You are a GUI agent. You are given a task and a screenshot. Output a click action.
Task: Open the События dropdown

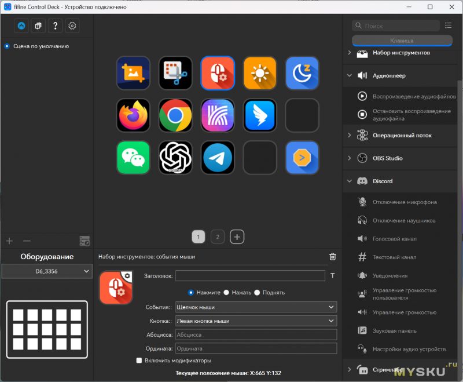click(256, 307)
